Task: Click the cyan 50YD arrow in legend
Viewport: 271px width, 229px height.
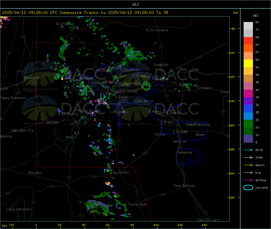Action: pos(248,150)
